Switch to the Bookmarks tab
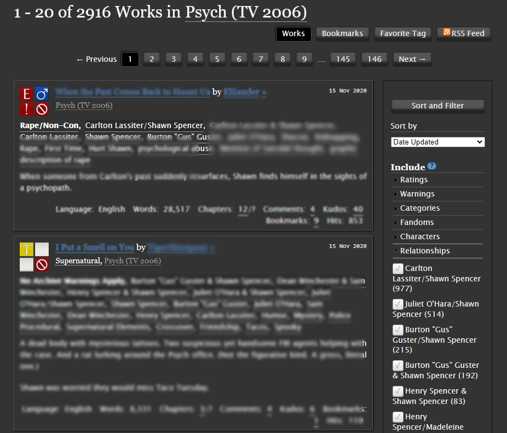 coord(342,33)
